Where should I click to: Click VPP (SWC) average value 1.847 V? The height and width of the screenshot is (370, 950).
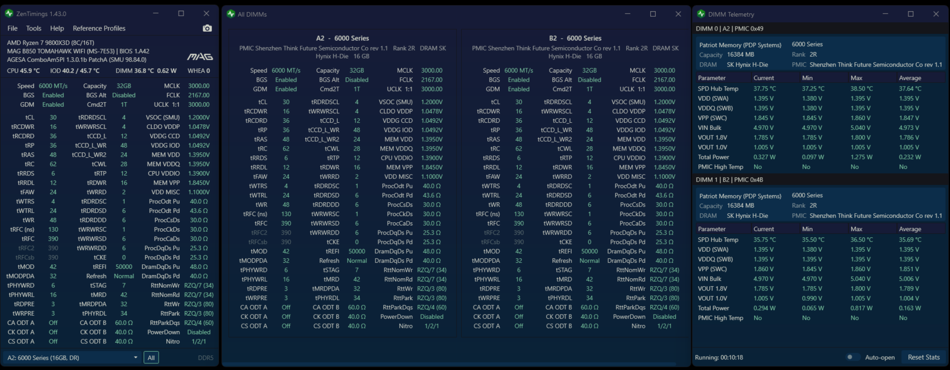909,118
